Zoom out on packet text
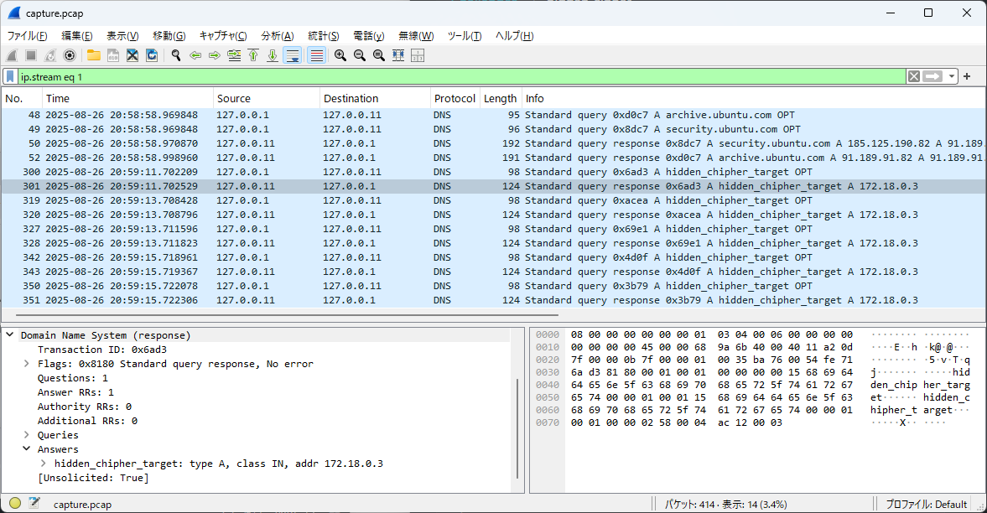987x513 pixels. 360,55
